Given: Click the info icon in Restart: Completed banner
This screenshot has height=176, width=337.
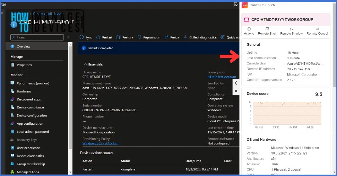Looking at the screenshot, I should coord(84,48).
